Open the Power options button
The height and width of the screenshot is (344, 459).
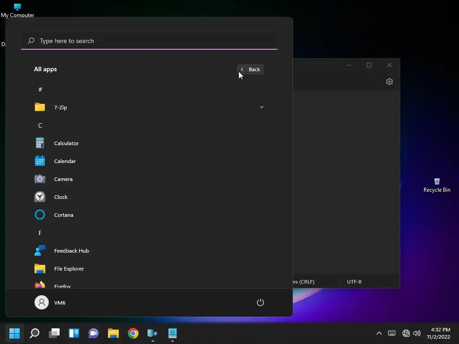tap(260, 302)
